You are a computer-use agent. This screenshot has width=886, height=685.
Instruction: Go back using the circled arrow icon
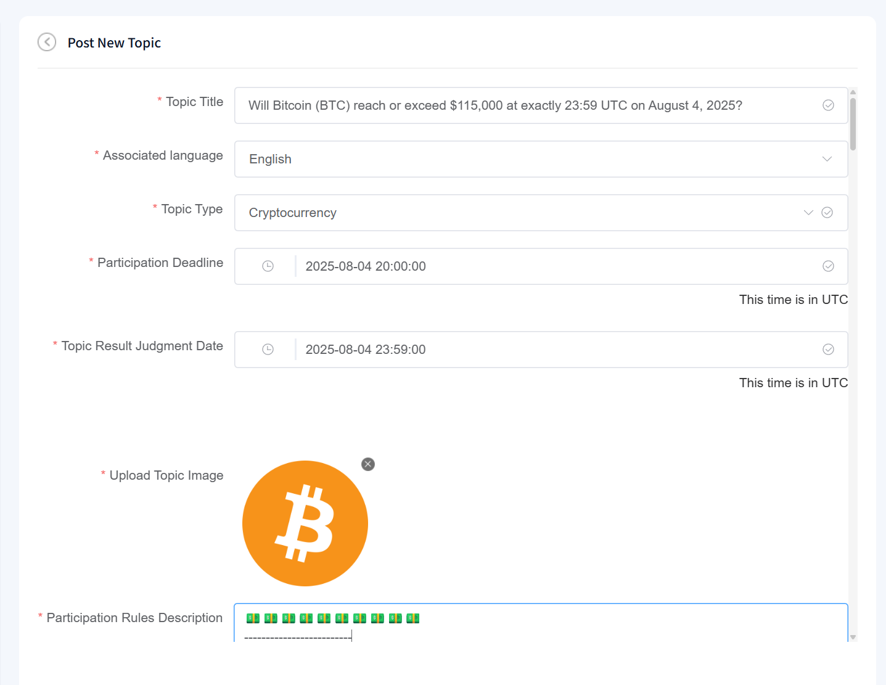(x=47, y=42)
